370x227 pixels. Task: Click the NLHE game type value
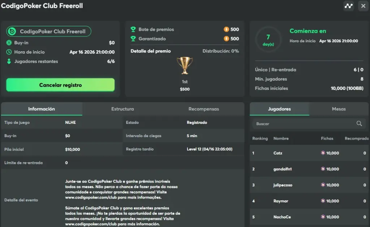coord(70,122)
